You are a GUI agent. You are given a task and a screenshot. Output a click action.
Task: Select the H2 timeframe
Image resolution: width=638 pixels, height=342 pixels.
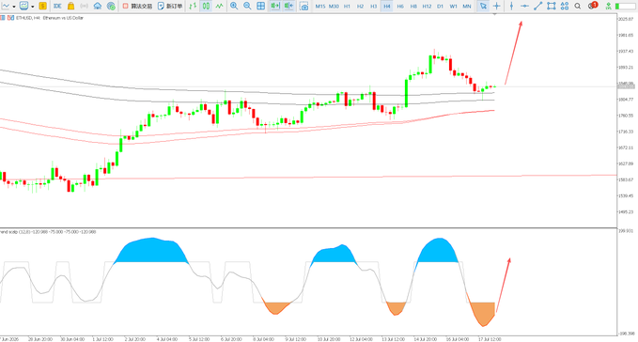coord(361,6)
